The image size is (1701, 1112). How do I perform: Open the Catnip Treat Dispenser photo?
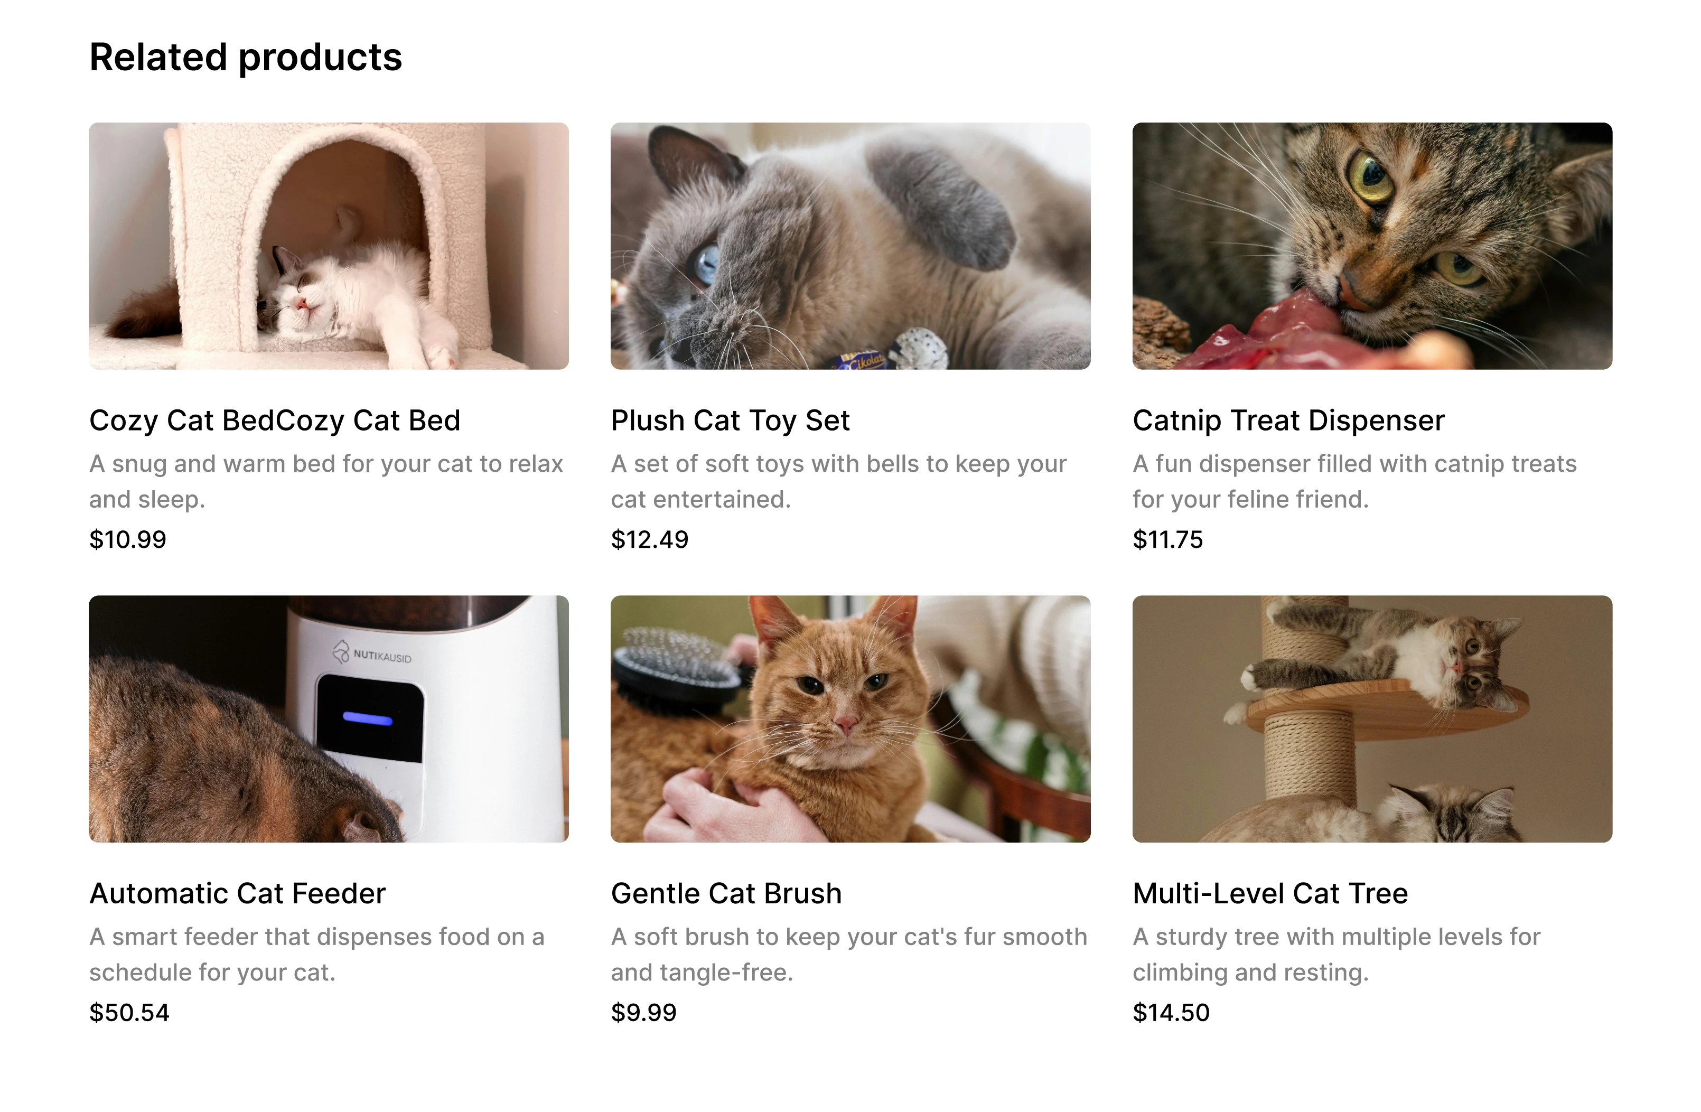click(x=1372, y=246)
